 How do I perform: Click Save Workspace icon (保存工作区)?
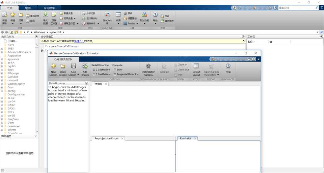click(54, 14)
